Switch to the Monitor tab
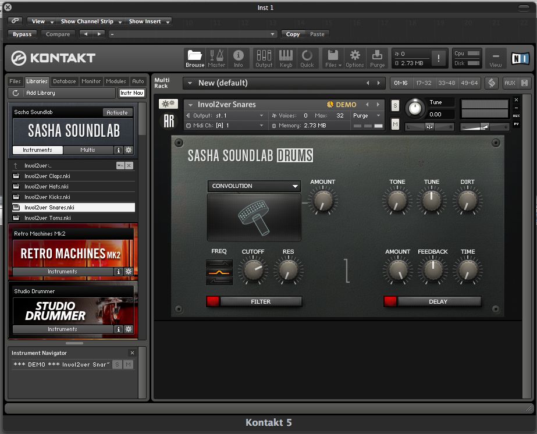537x434 pixels. (x=91, y=81)
